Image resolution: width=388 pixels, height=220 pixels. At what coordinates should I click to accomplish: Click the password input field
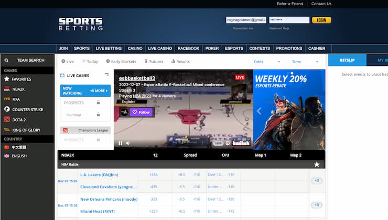click(289, 20)
